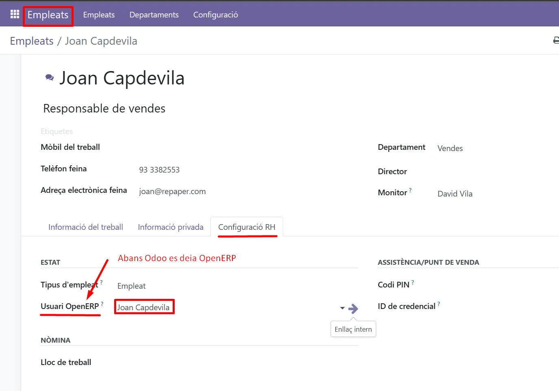Click the print icon at the top right
The height and width of the screenshot is (391, 559).
click(556, 40)
